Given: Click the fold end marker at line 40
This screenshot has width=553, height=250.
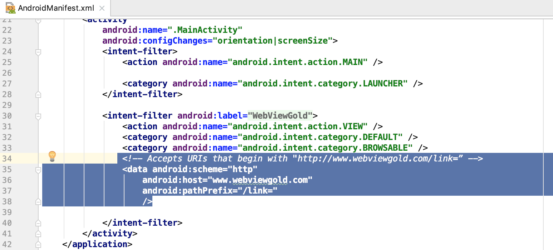Looking at the screenshot, I should click(38, 223).
